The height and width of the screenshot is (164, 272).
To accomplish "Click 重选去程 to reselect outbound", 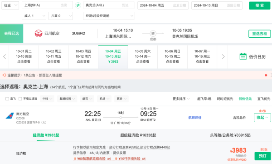I will [259, 34].
